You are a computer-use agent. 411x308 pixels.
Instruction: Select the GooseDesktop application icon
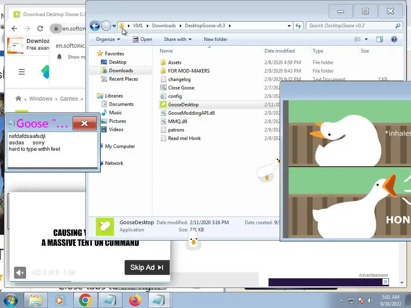163,104
